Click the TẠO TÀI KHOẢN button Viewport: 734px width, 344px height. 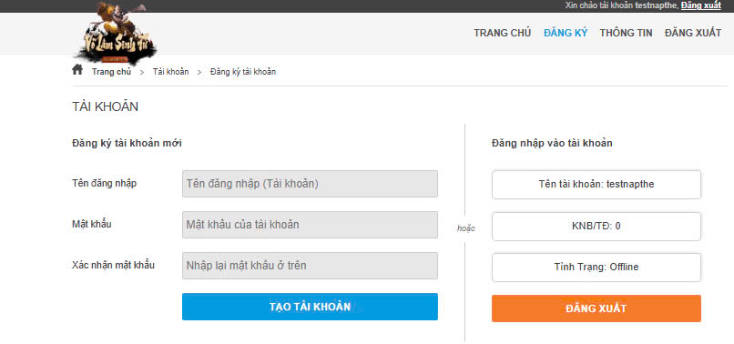point(310,307)
